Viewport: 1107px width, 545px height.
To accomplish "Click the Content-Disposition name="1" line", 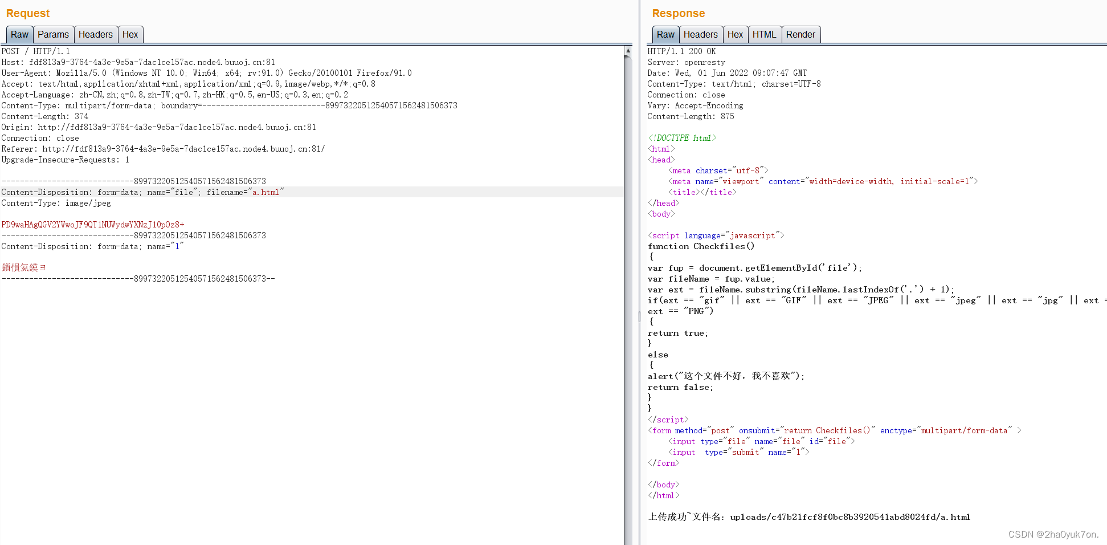I will click(x=92, y=246).
